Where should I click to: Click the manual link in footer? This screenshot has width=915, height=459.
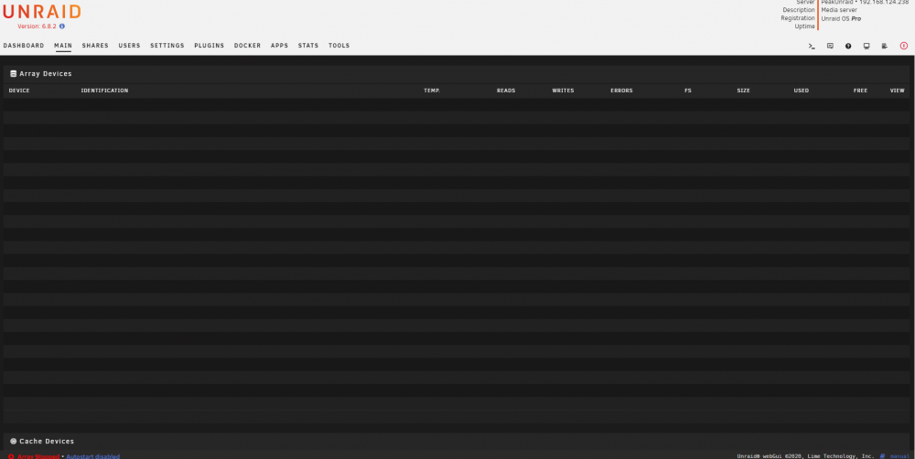(899, 456)
